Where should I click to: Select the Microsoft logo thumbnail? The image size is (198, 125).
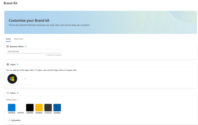click(x=12, y=79)
